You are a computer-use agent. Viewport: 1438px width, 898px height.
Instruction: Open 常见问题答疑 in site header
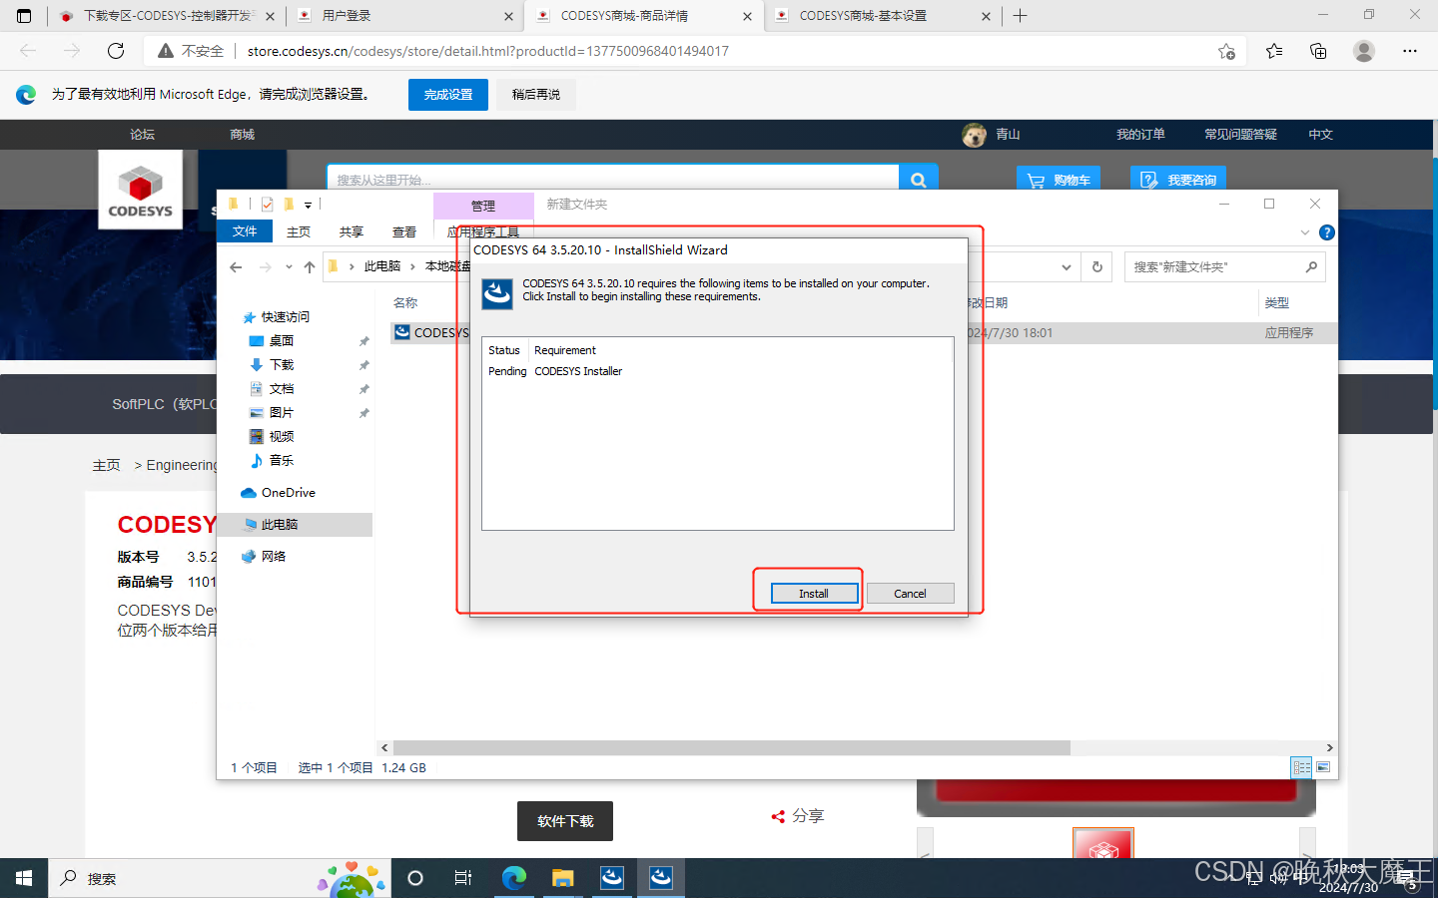point(1240,135)
